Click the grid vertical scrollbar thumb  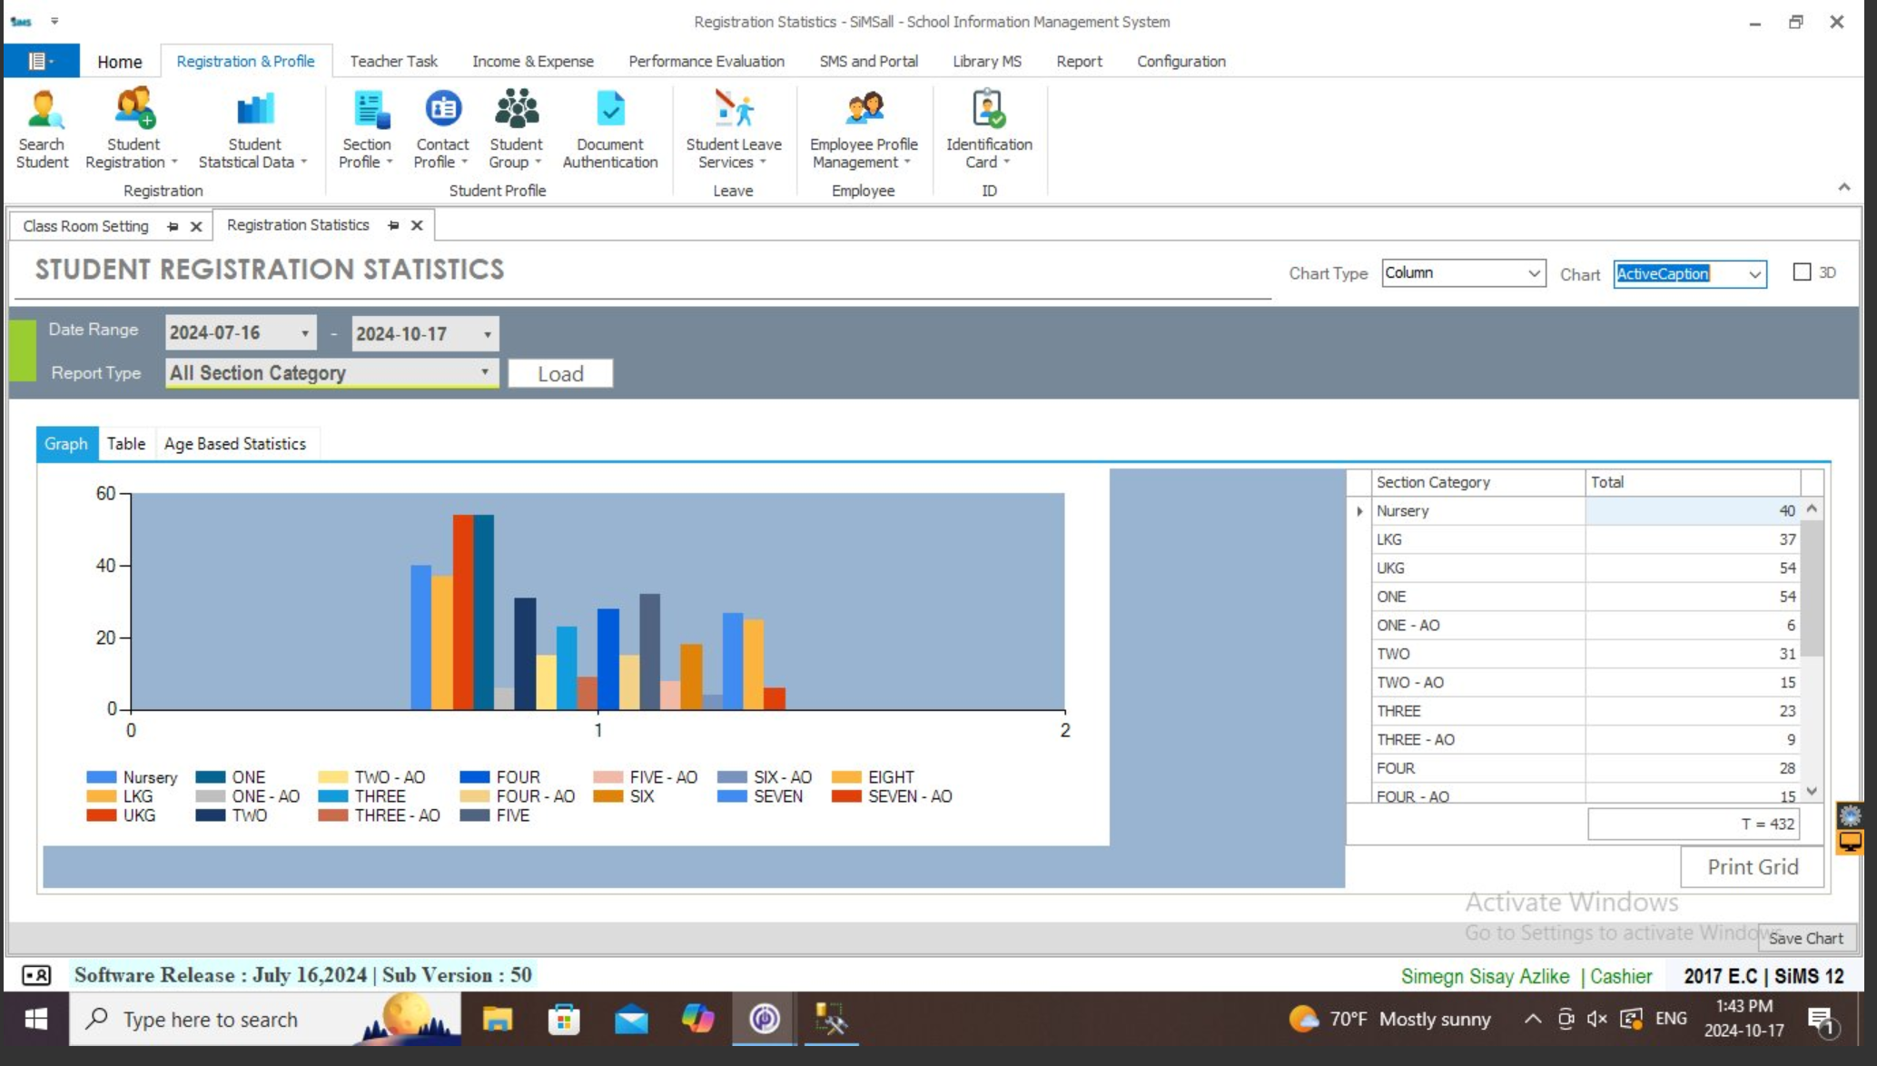pos(1812,588)
